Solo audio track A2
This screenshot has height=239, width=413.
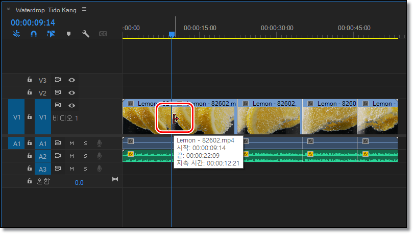point(85,156)
